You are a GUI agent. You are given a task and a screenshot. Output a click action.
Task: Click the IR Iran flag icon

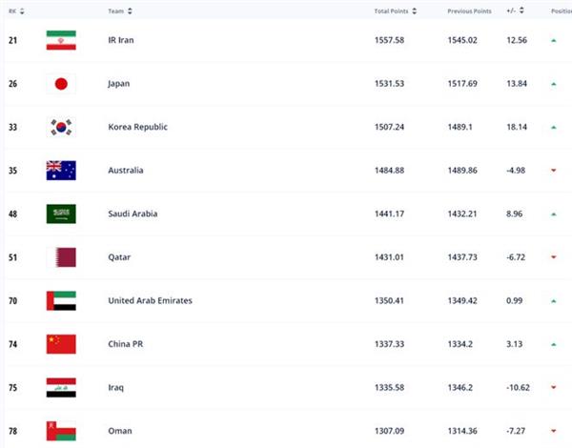tap(61, 40)
